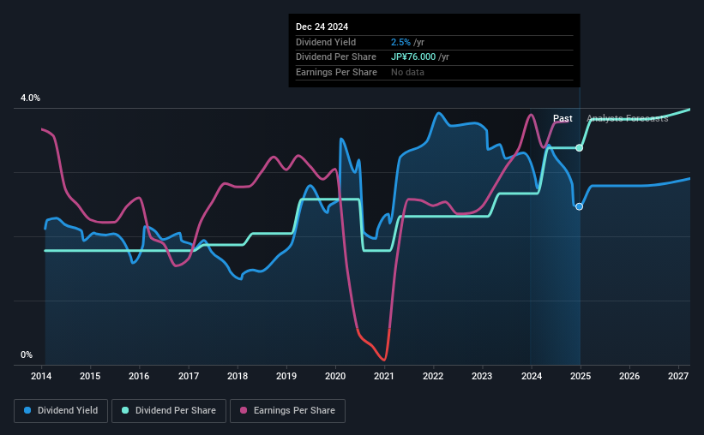
Task: Click the 2014 x-axis label
Action: 41,376
